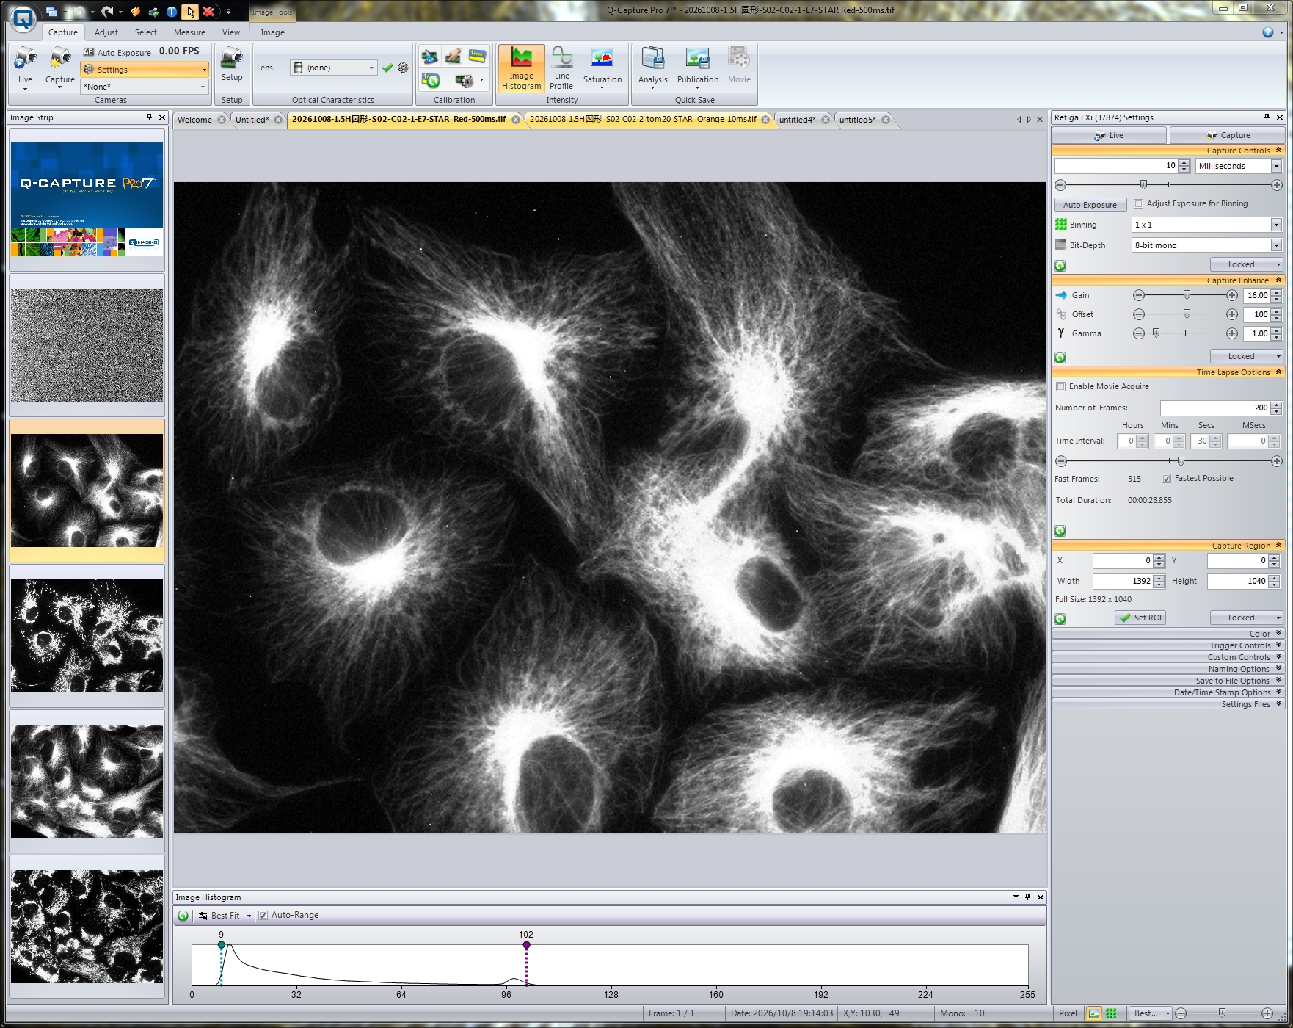Screen dimensions: 1293x1028
Task: Expand the Save to File Options section
Action: (x=1168, y=681)
